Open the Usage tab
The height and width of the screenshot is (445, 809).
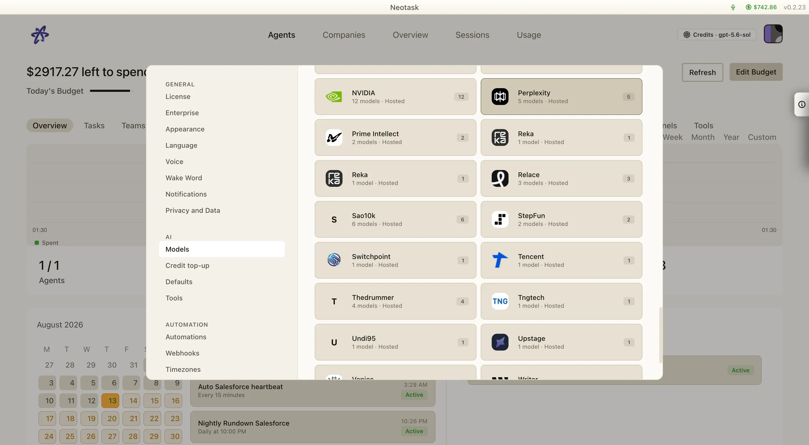(529, 35)
